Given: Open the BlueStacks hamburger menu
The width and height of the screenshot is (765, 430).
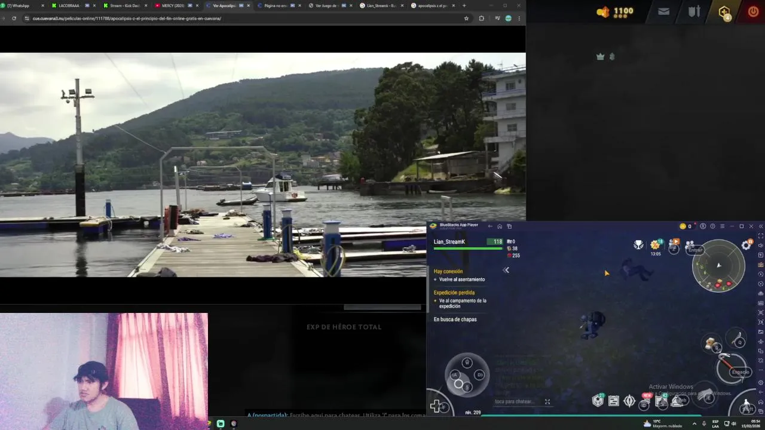Looking at the screenshot, I should point(722,226).
